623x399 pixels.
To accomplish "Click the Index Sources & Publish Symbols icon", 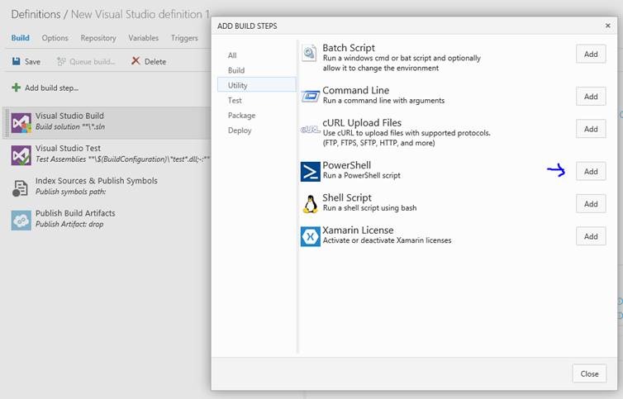I will 20,188.
